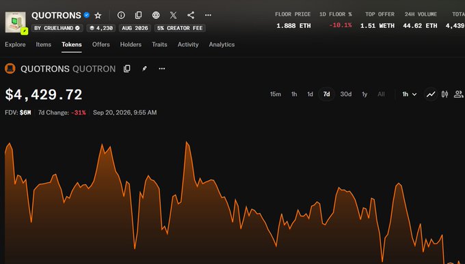The width and height of the screenshot is (465, 264).
Task: Open header more options ellipsis
Action: point(208,15)
